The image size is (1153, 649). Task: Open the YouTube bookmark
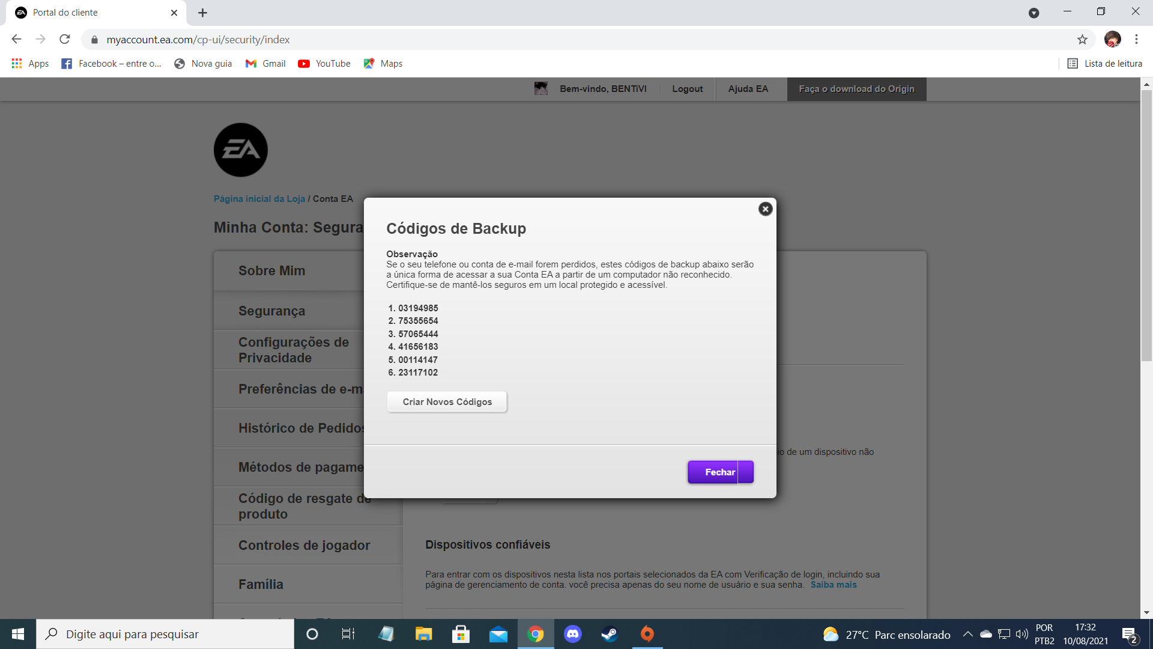click(x=324, y=64)
